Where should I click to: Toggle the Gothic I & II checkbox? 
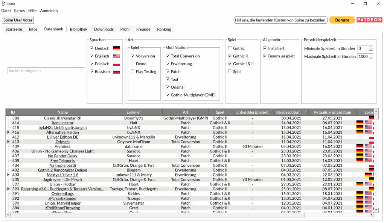coord(230,64)
